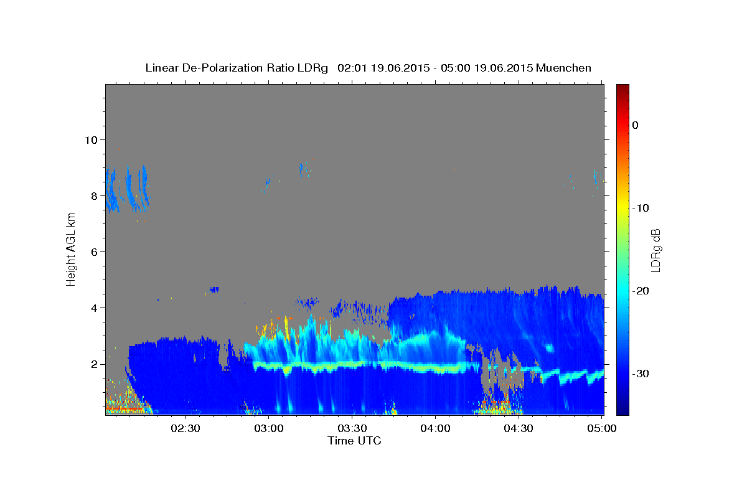Viewport: 747px width, 498px height.
Task: Click the colorbar value 0
Action: coord(635,125)
